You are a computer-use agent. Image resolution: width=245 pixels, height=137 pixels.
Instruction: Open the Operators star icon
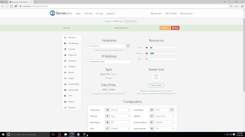[x=65, y=61]
